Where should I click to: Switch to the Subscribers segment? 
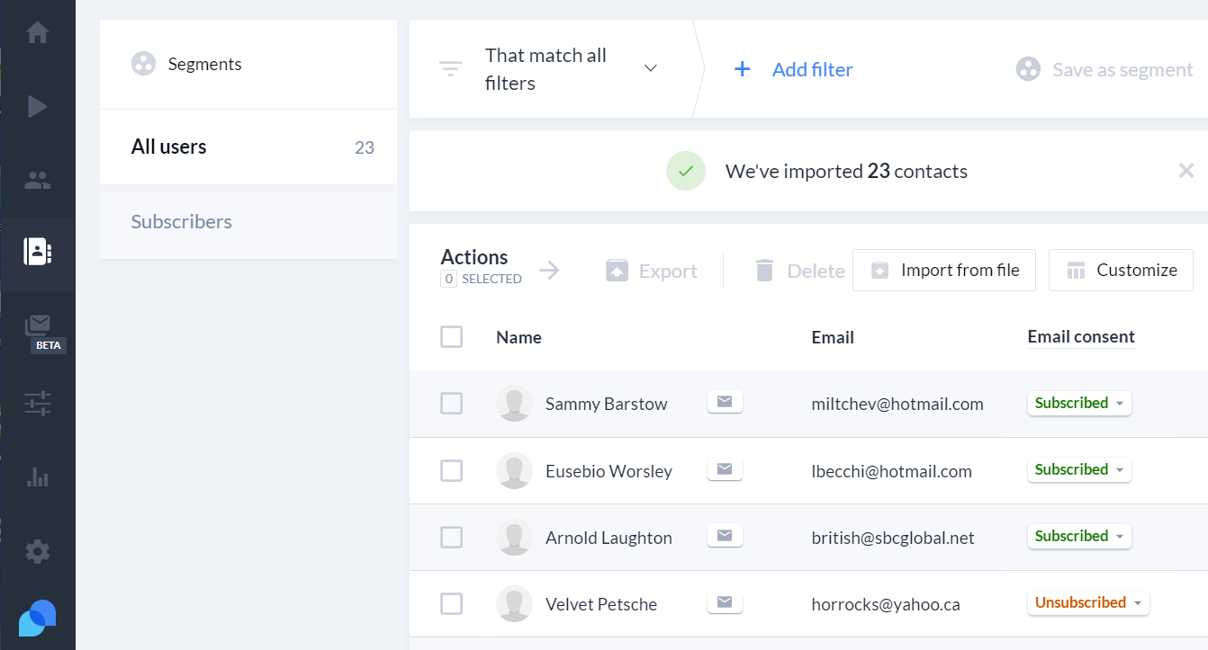pos(181,221)
